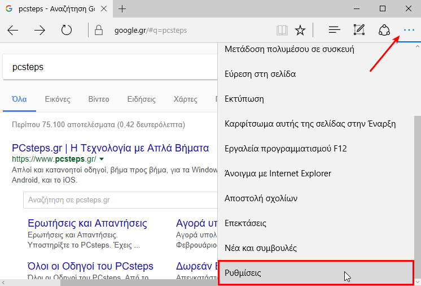Open PCsteps.gr main result link
The height and width of the screenshot is (286, 421).
pyautogui.click(x=110, y=149)
